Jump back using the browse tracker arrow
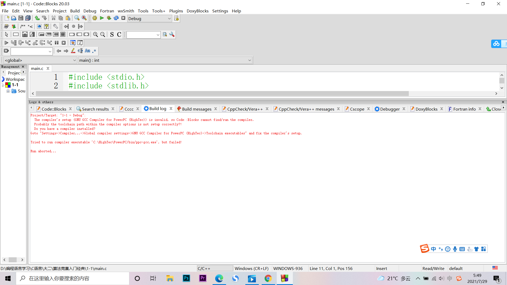This screenshot has height=285, width=507. 66,26
